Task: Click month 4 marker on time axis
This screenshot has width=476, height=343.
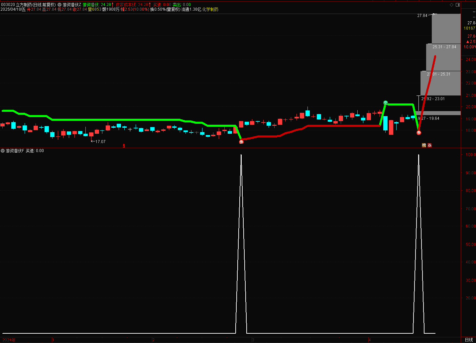Action: click(369, 340)
